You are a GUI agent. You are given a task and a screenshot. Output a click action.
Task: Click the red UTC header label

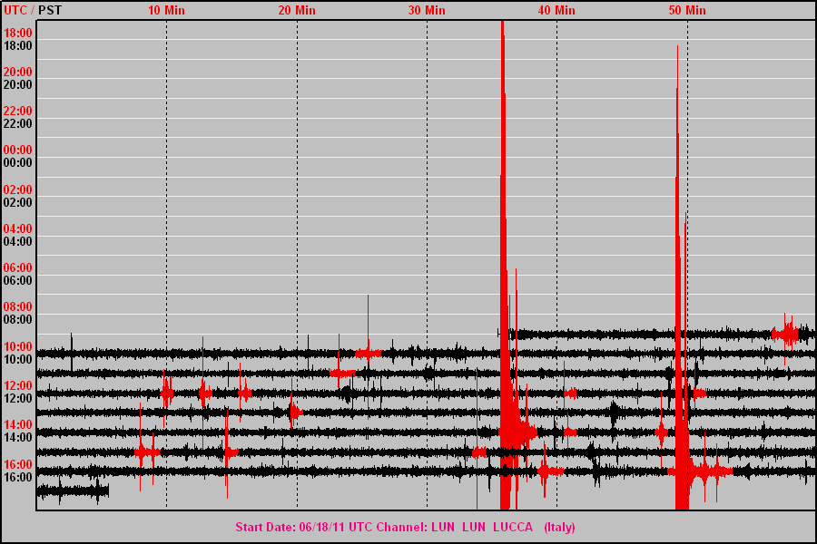15,10
